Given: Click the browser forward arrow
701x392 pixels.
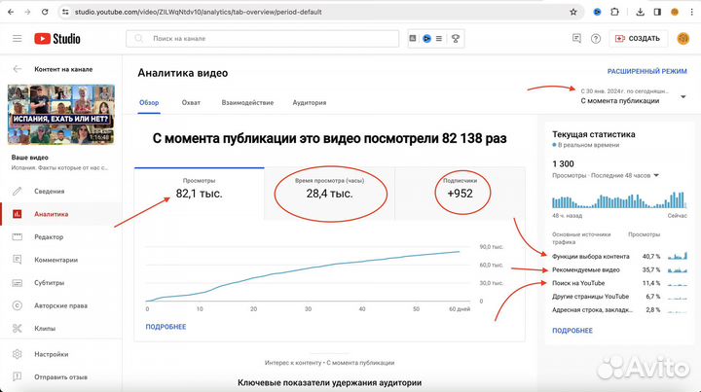Looking at the screenshot, I should (x=27, y=12).
